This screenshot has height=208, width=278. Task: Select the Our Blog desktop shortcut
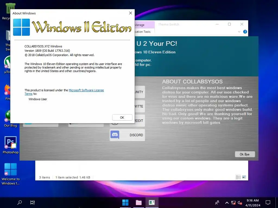click(x=11, y=119)
